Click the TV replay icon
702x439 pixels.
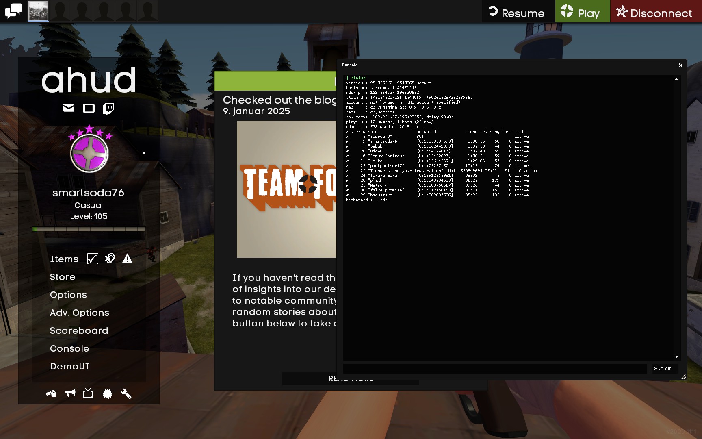88,393
